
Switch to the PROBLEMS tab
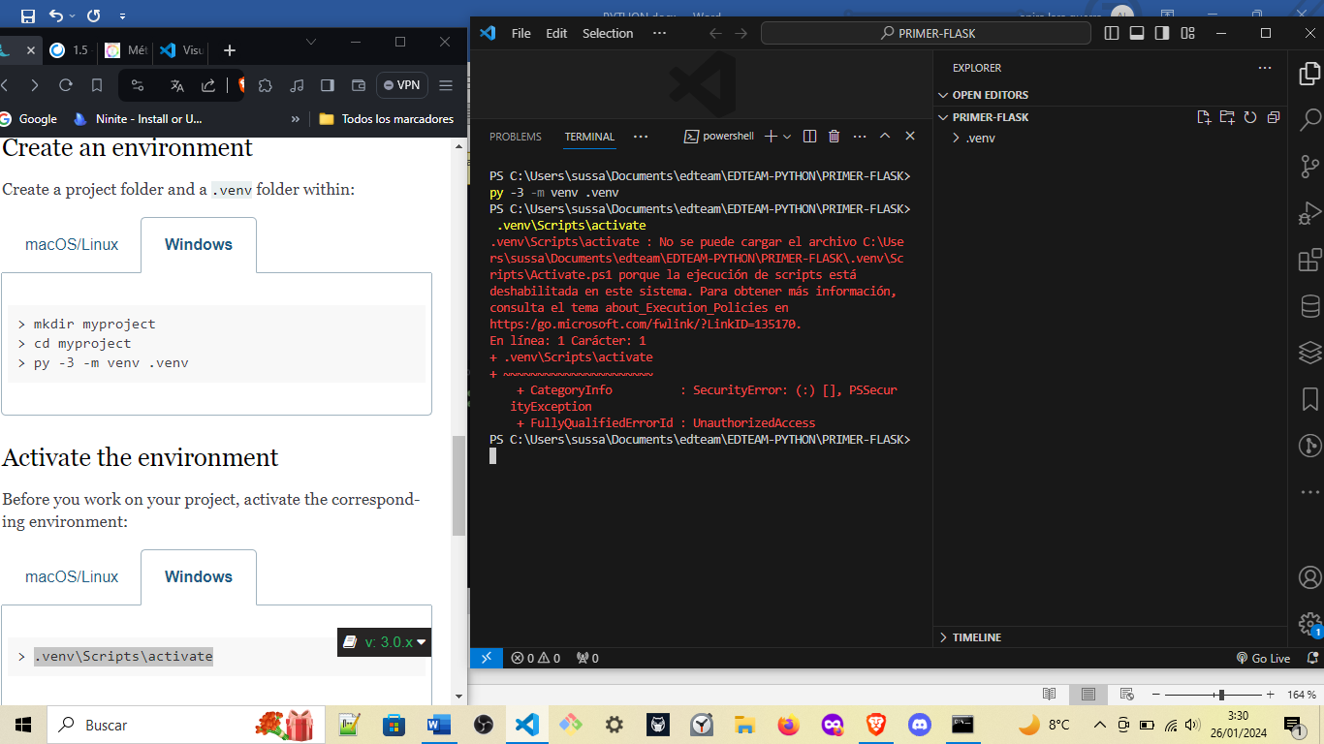click(515, 137)
